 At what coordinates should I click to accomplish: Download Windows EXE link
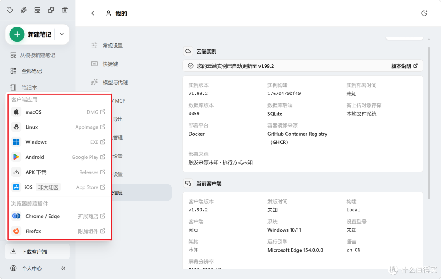(x=98, y=142)
